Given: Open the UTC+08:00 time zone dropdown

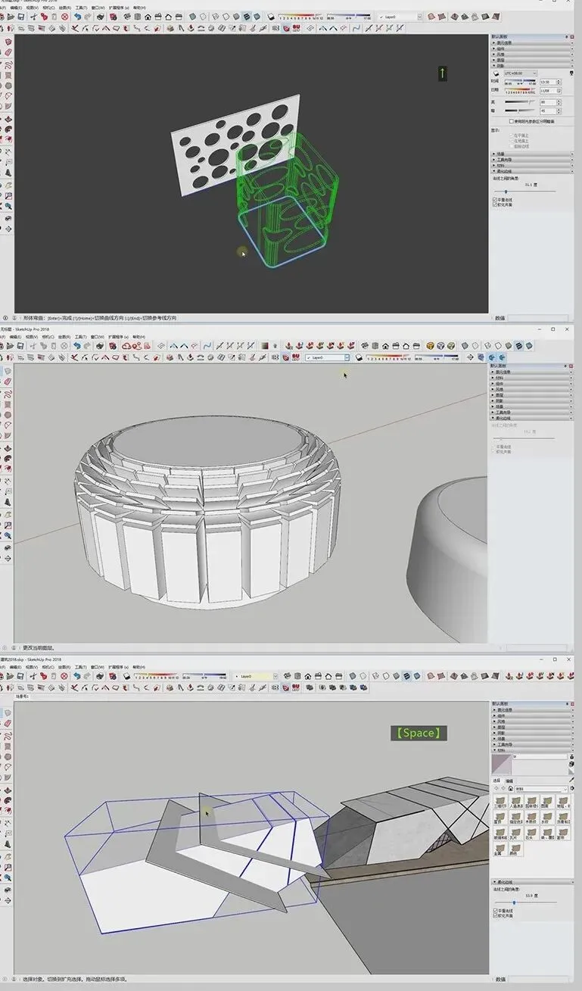Looking at the screenshot, I should click(x=521, y=73).
